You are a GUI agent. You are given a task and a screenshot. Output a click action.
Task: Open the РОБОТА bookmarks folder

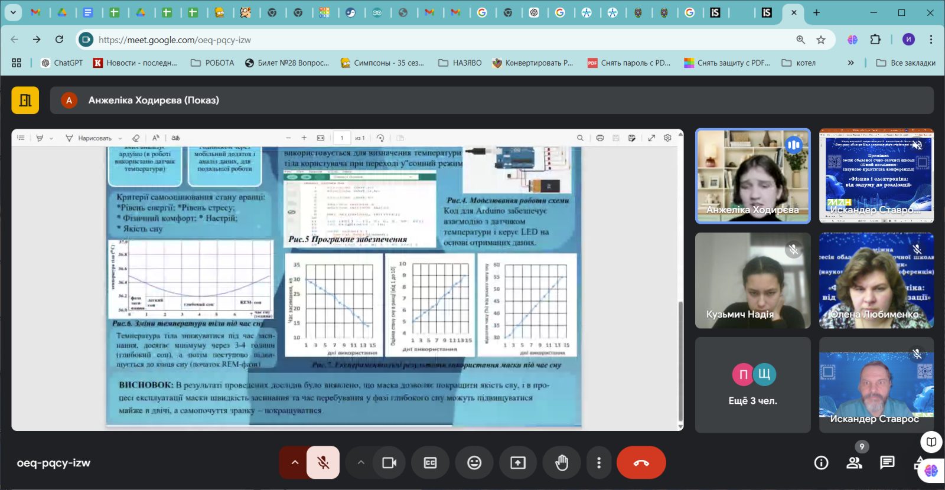(213, 63)
